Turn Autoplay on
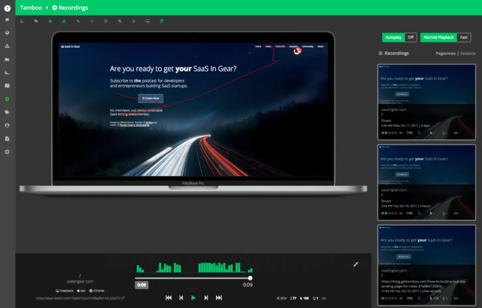Viewport: 482px width, 308px height. [x=394, y=37]
